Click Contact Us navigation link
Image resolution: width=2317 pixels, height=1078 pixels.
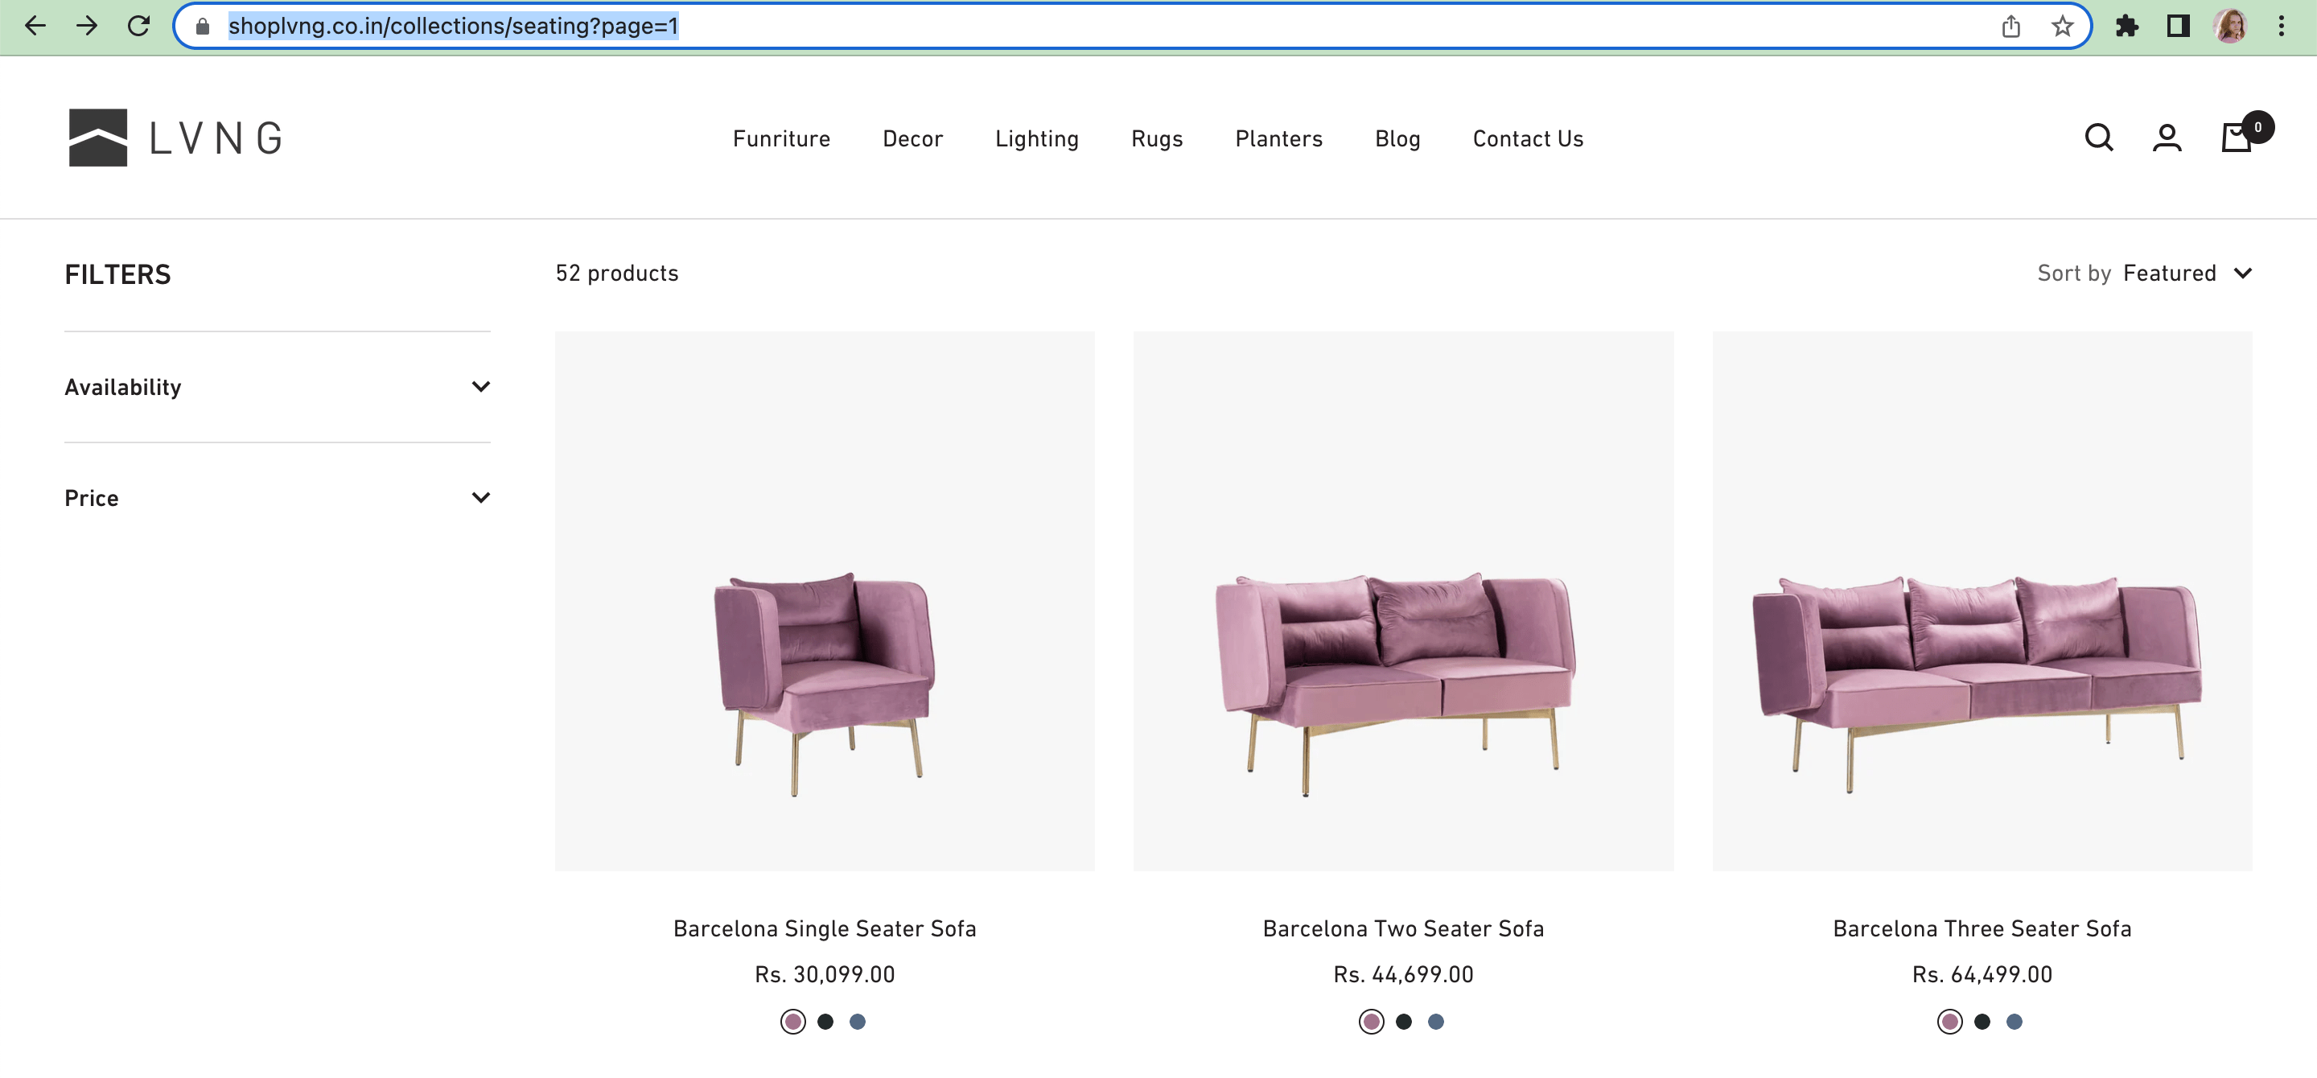click(x=1528, y=138)
